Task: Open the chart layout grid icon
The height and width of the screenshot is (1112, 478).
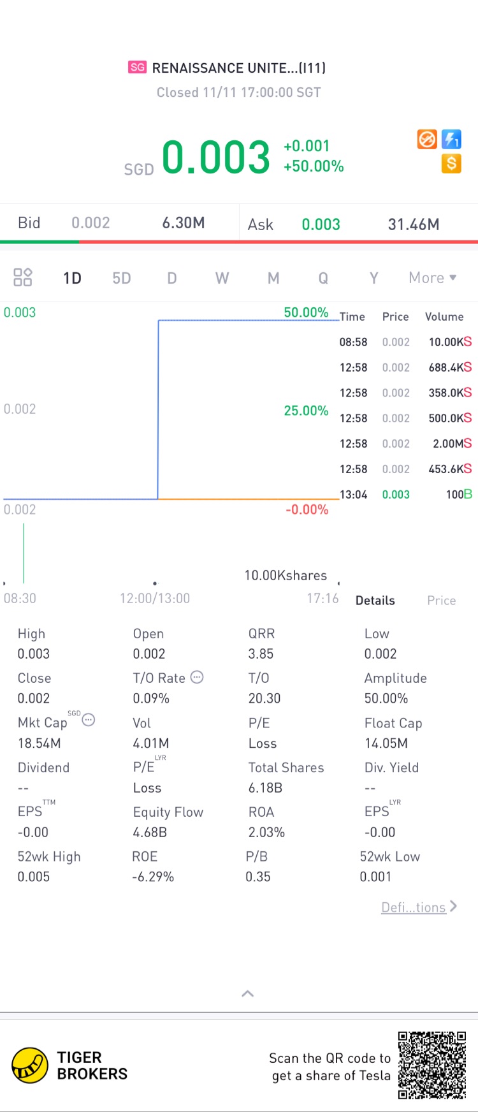Action: click(23, 277)
